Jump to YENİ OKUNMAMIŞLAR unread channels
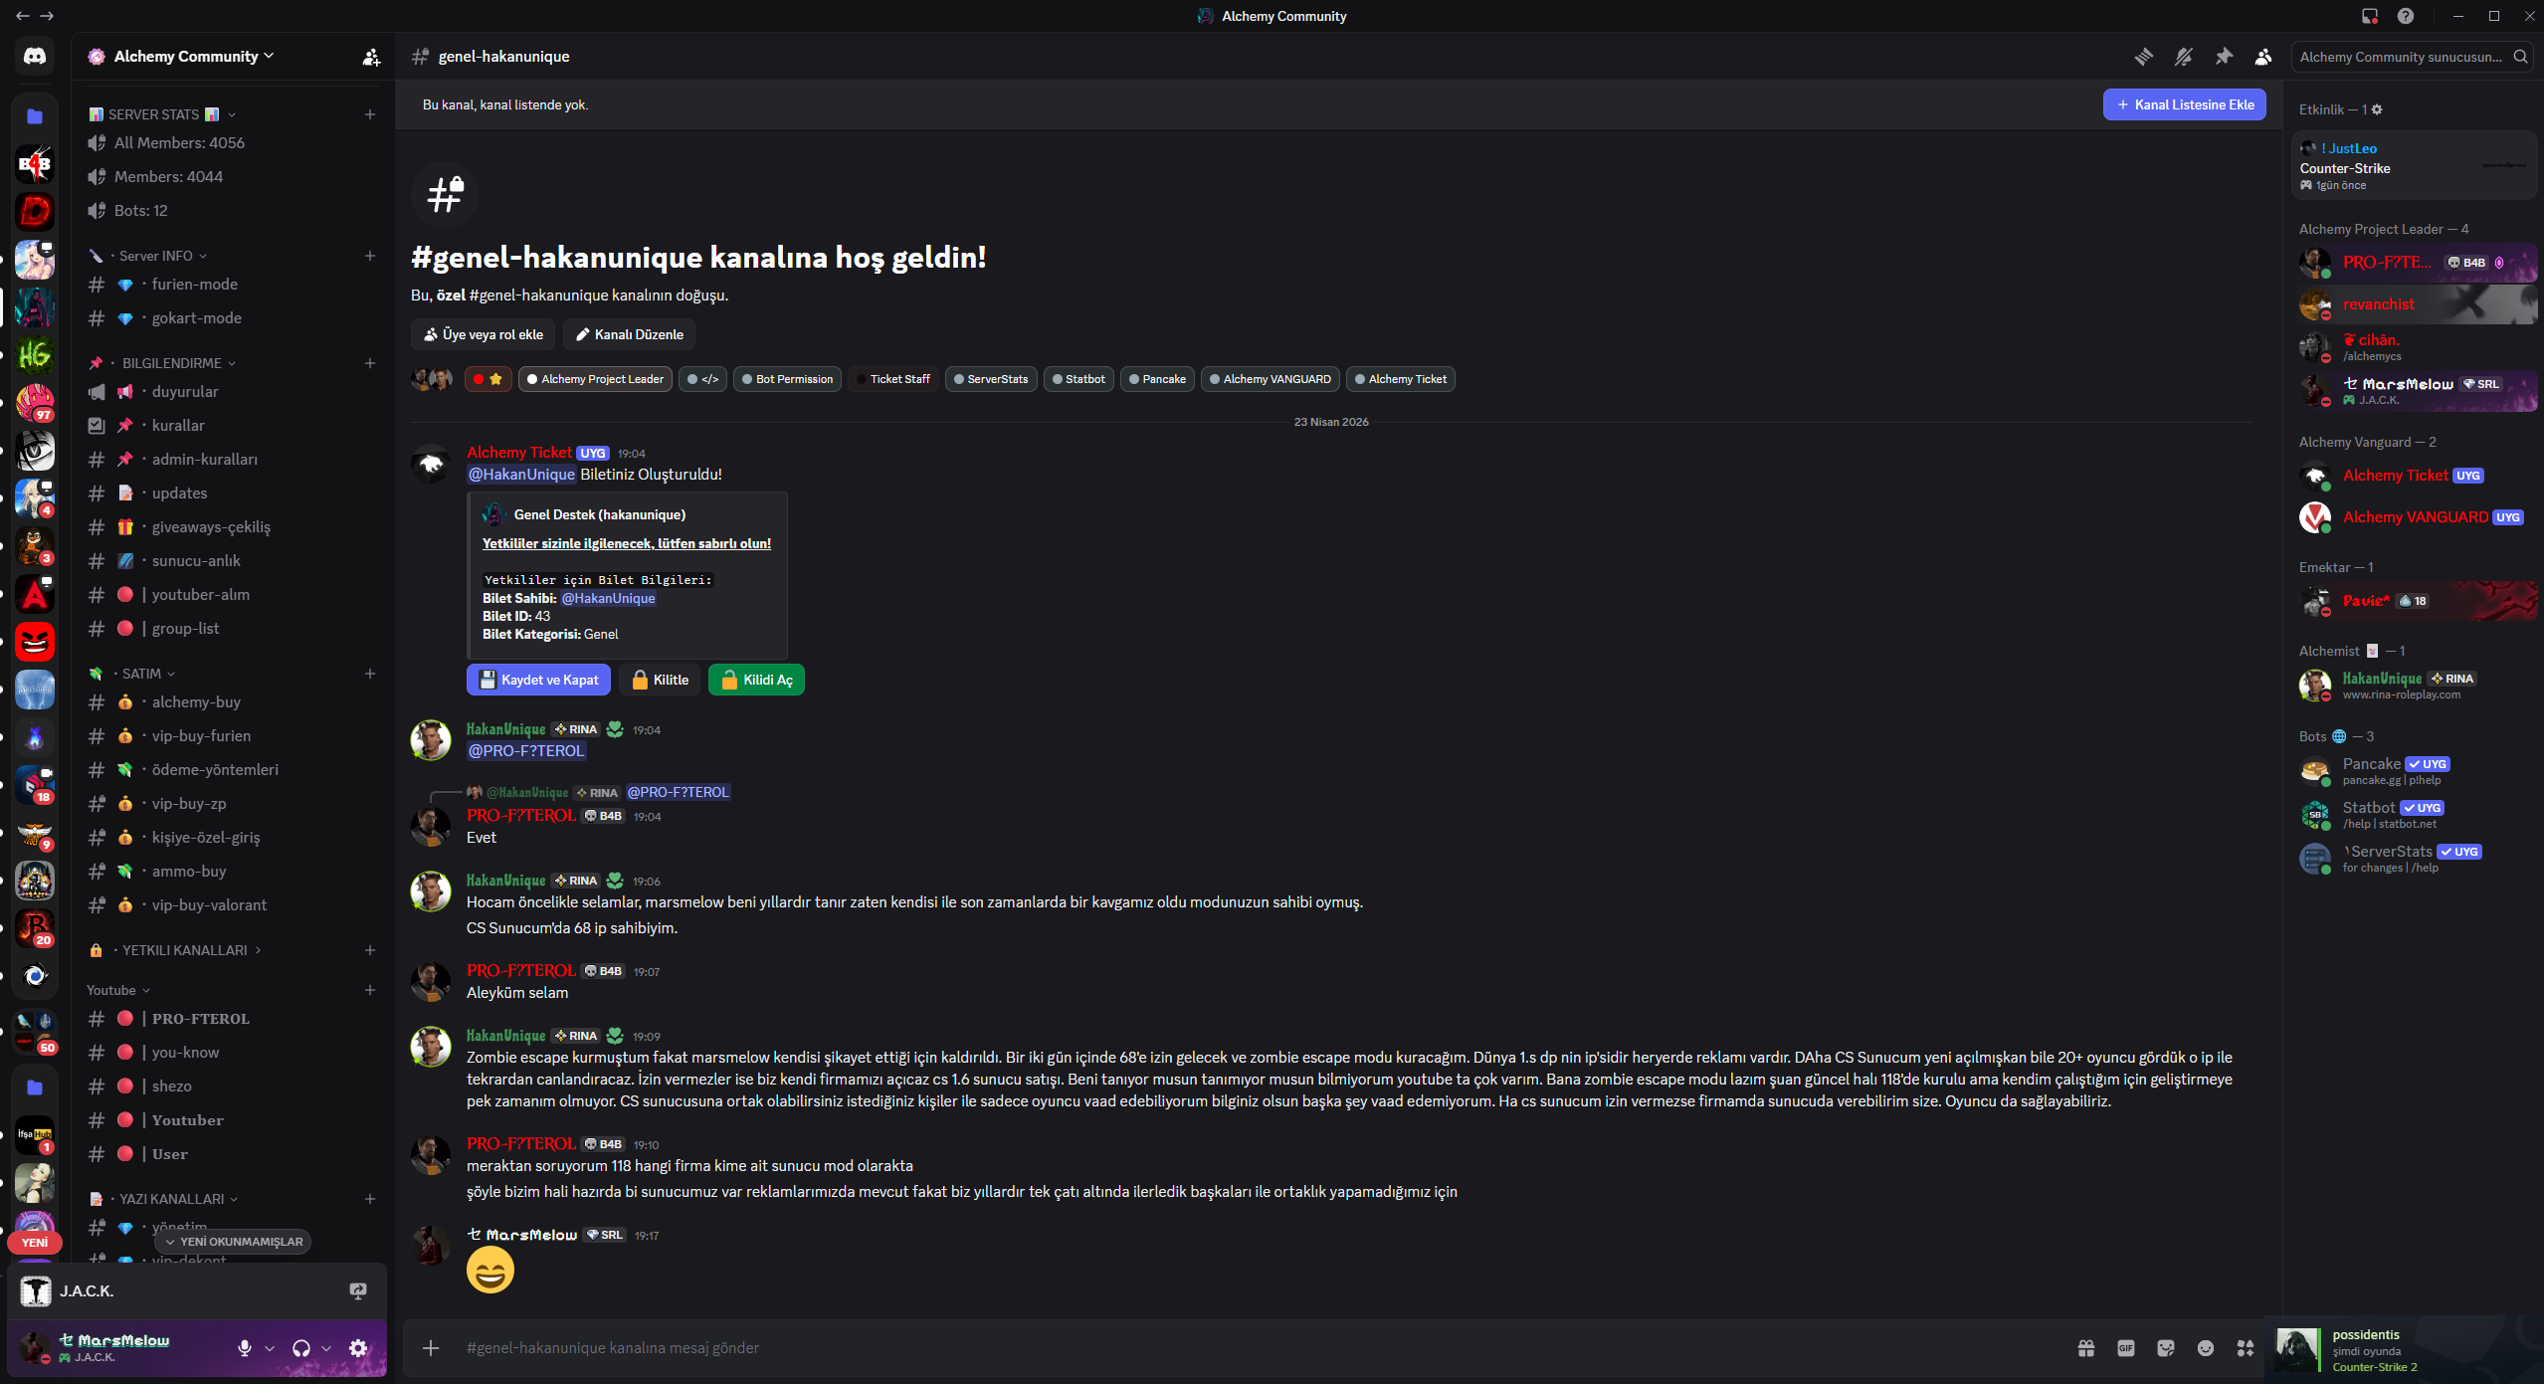The image size is (2544, 1384). coord(233,1242)
